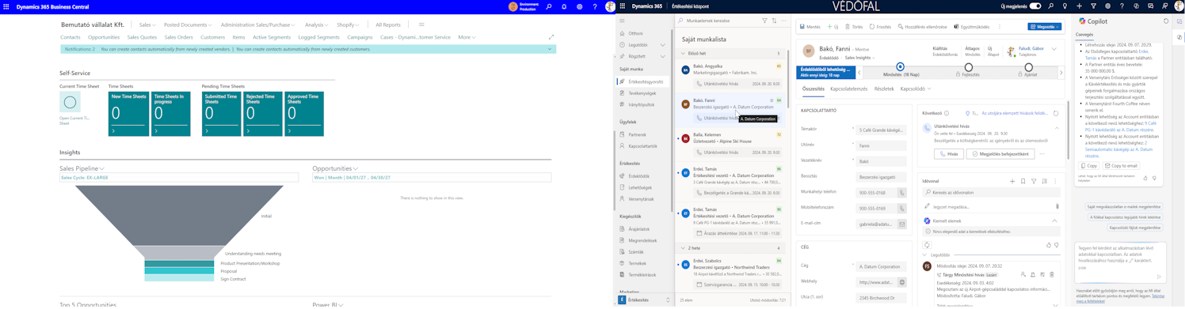1185x309 pixels.
Task: Click the mail icon beside the E-mail-cím field
Action: point(901,224)
